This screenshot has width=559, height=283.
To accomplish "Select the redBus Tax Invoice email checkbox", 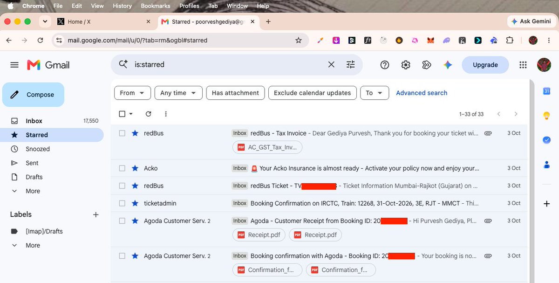I will [x=122, y=133].
